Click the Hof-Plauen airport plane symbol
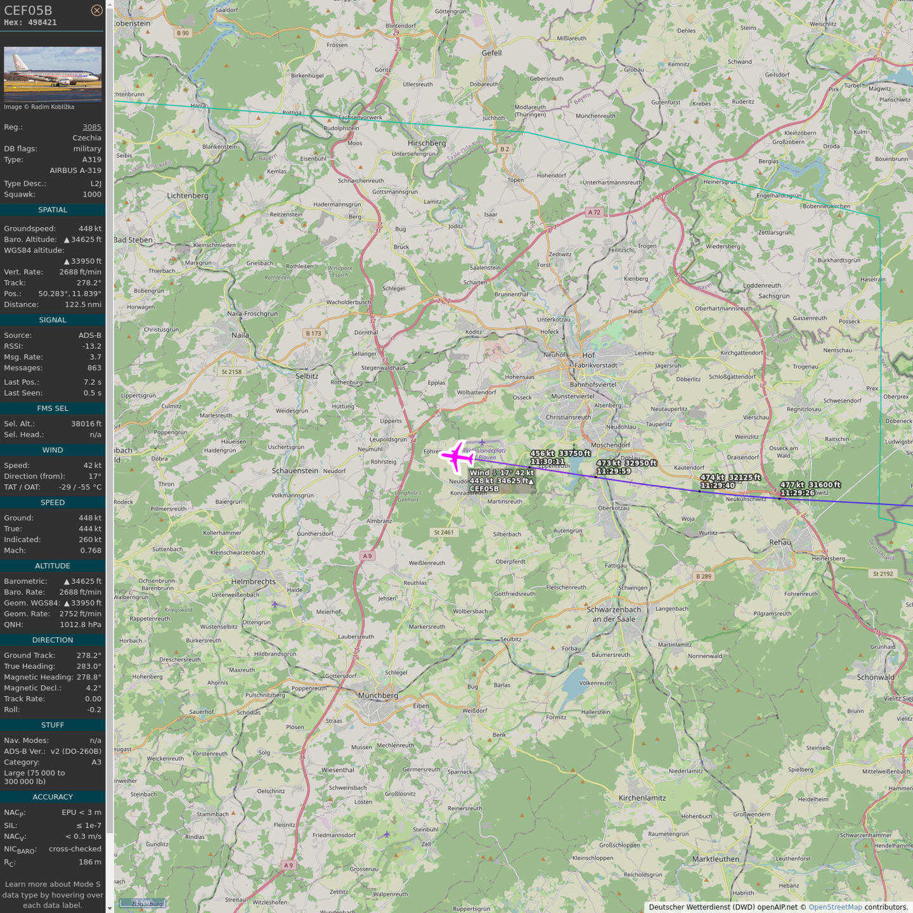Screen dimensions: 913x913 [x=482, y=443]
